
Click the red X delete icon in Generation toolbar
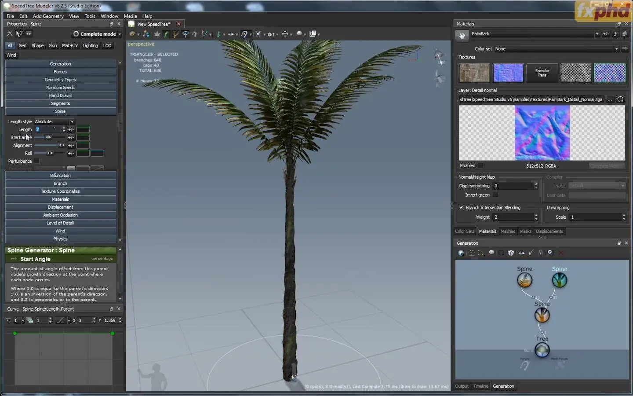(x=560, y=253)
